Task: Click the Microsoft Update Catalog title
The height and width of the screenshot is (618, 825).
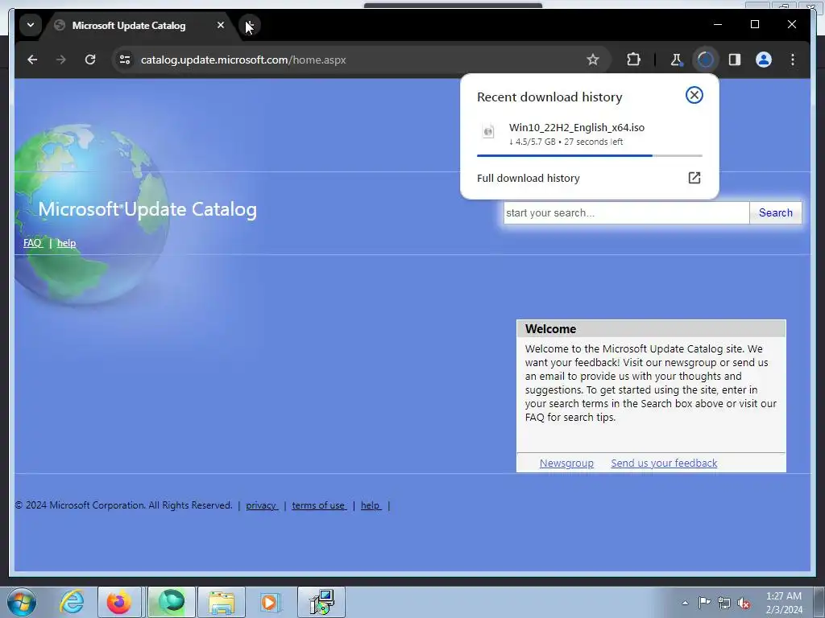Action: coord(147,209)
